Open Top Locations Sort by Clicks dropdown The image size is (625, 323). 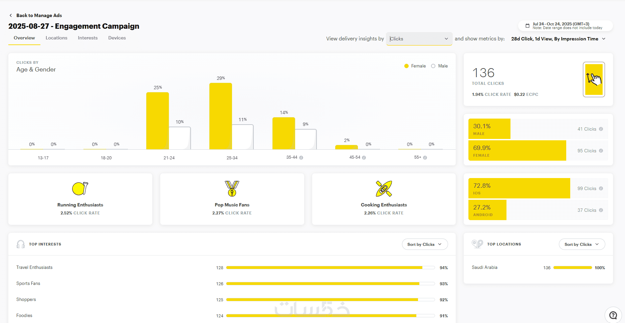(582, 245)
